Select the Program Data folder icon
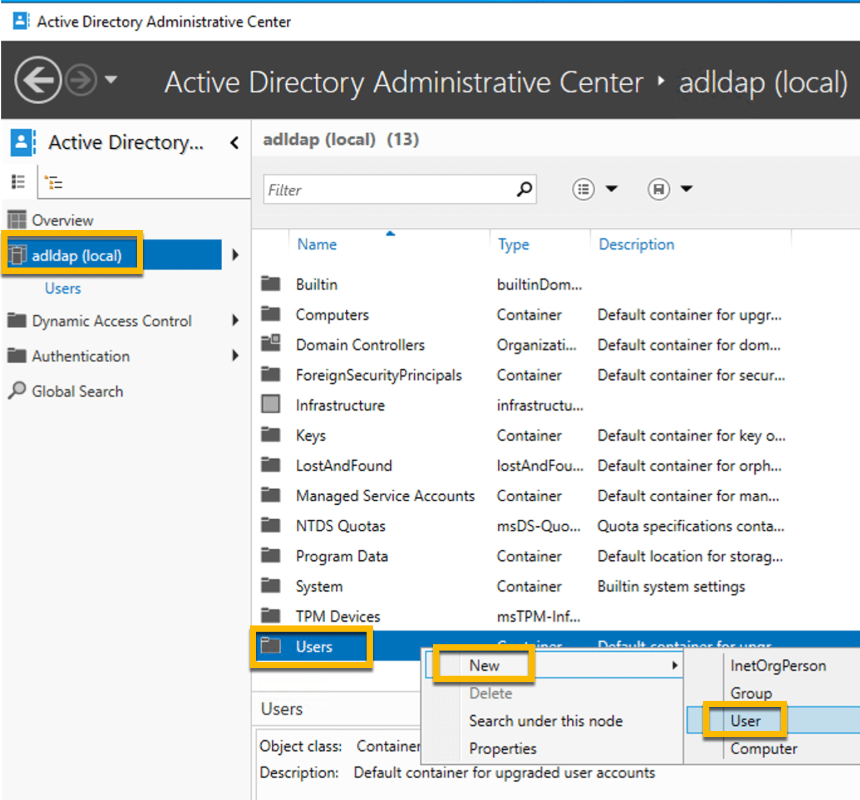The width and height of the screenshot is (860, 800). tap(271, 554)
